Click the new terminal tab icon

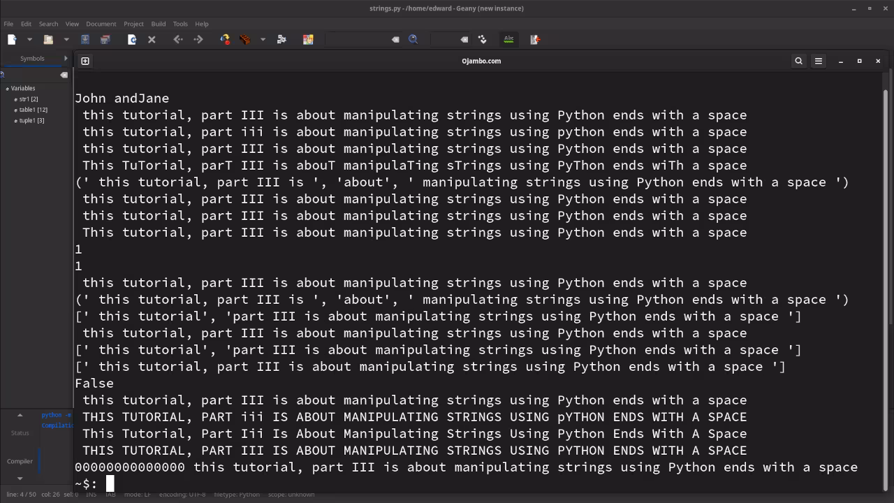[85, 61]
